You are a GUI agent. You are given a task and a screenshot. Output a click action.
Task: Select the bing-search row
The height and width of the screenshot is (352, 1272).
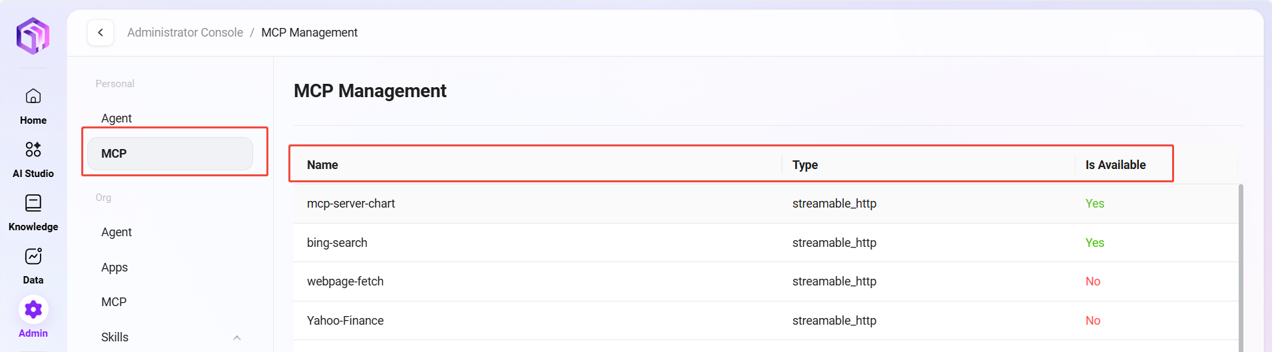(337, 243)
